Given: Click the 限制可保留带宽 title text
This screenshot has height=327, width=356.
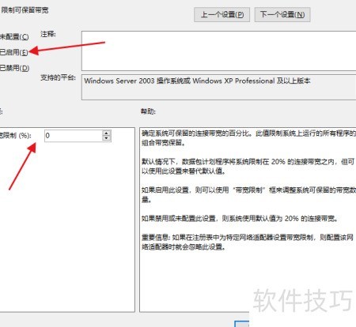Looking at the screenshot, I should click(25, 10).
